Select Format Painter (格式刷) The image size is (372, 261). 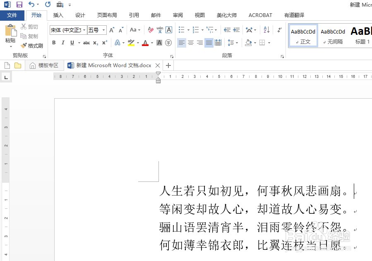pos(32,46)
